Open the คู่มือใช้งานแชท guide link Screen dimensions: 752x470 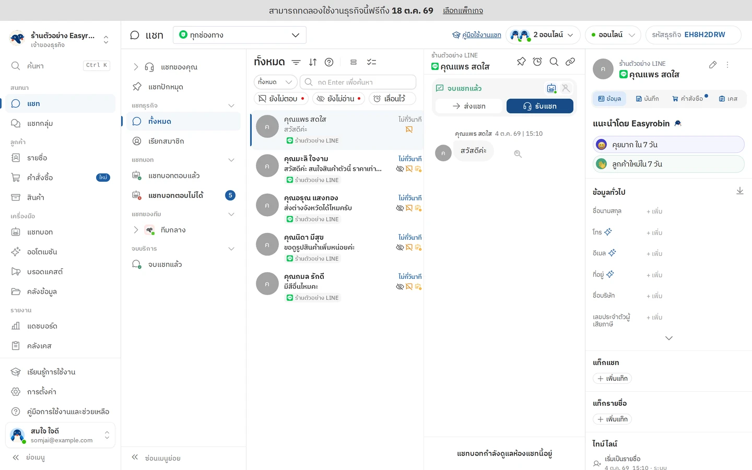[x=477, y=35]
